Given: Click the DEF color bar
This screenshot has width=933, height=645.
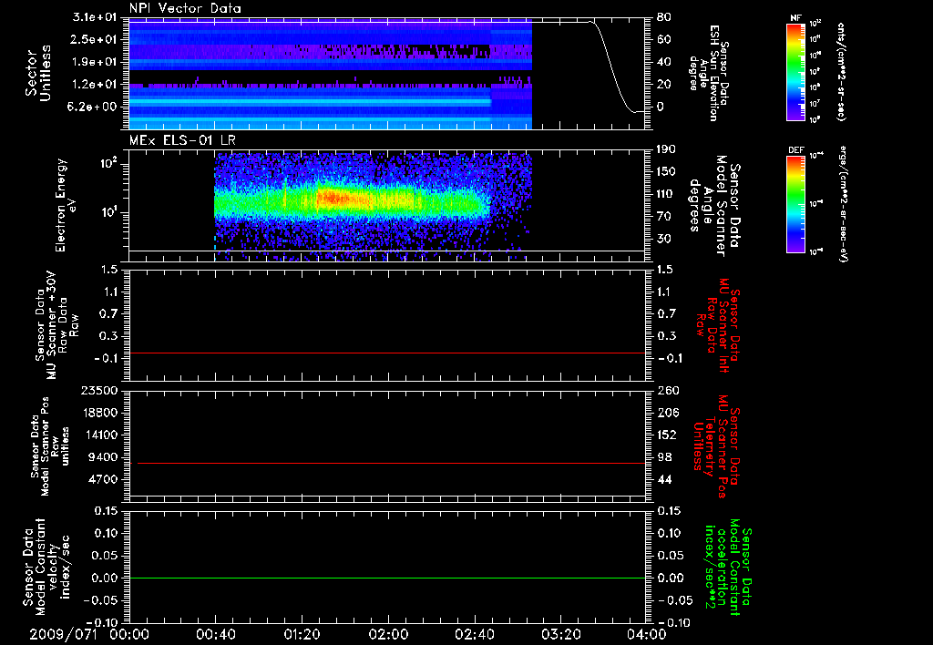Looking at the screenshot, I should point(796,203).
